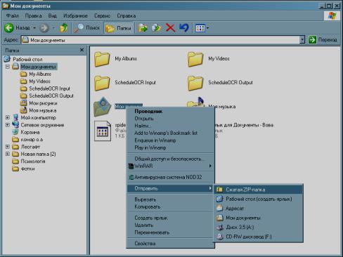The height and width of the screenshot is (257, 343).
Task: Expand Мой компьютер tree node
Action: click(x=8, y=117)
